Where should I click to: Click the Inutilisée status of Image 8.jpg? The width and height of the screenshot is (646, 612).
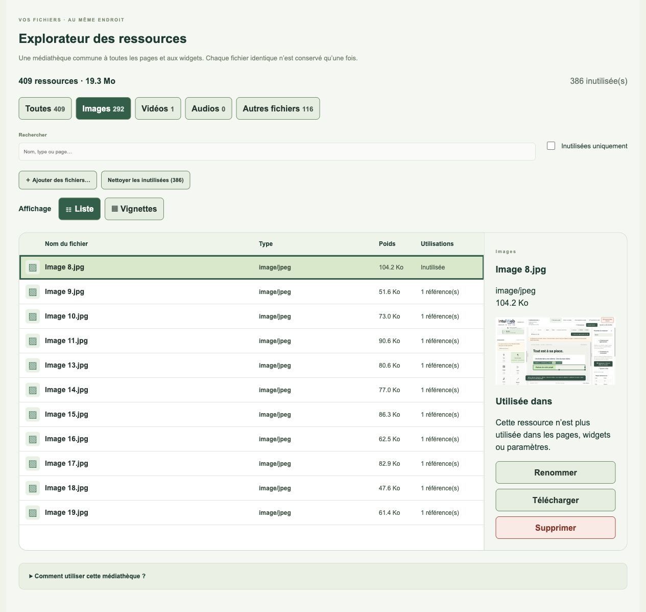click(x=433, y=267)
